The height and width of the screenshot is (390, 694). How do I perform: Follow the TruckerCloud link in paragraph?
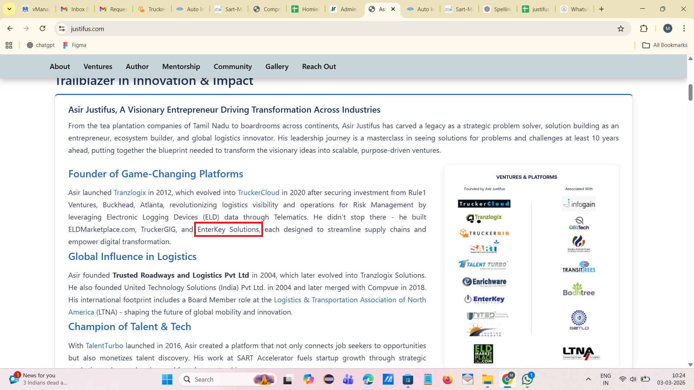(x=258, y=192)
